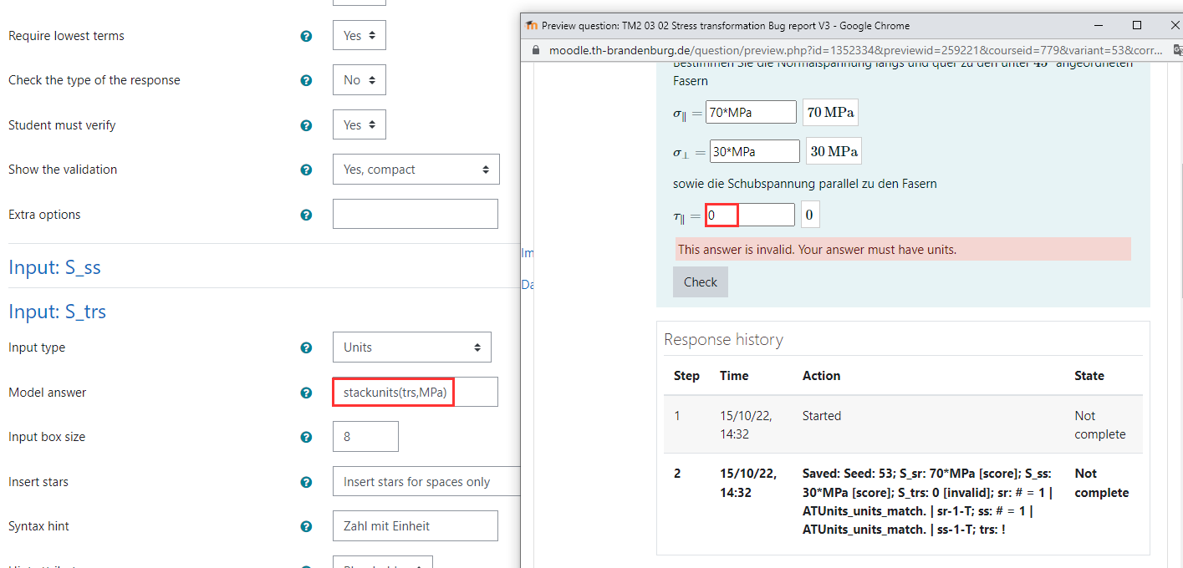Open the Insert stars dropdown

pos(426,482)
